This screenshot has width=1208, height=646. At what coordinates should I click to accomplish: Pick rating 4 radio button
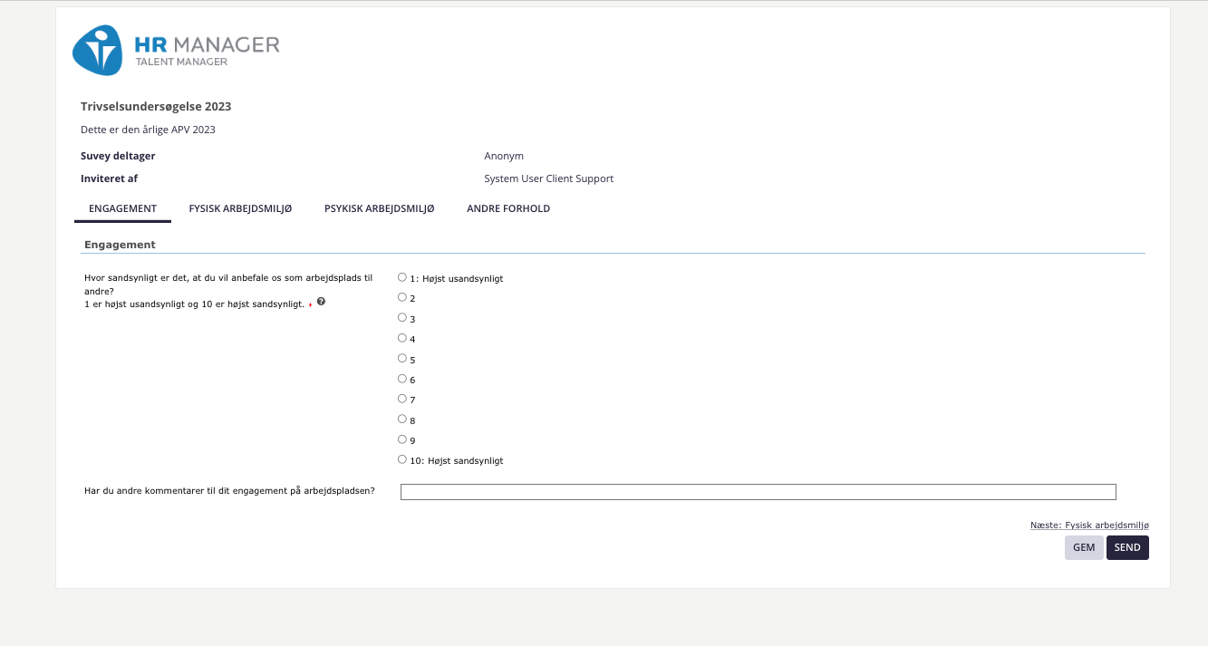coord(402,338)
